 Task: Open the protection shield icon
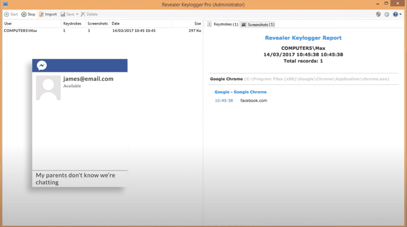378,14
